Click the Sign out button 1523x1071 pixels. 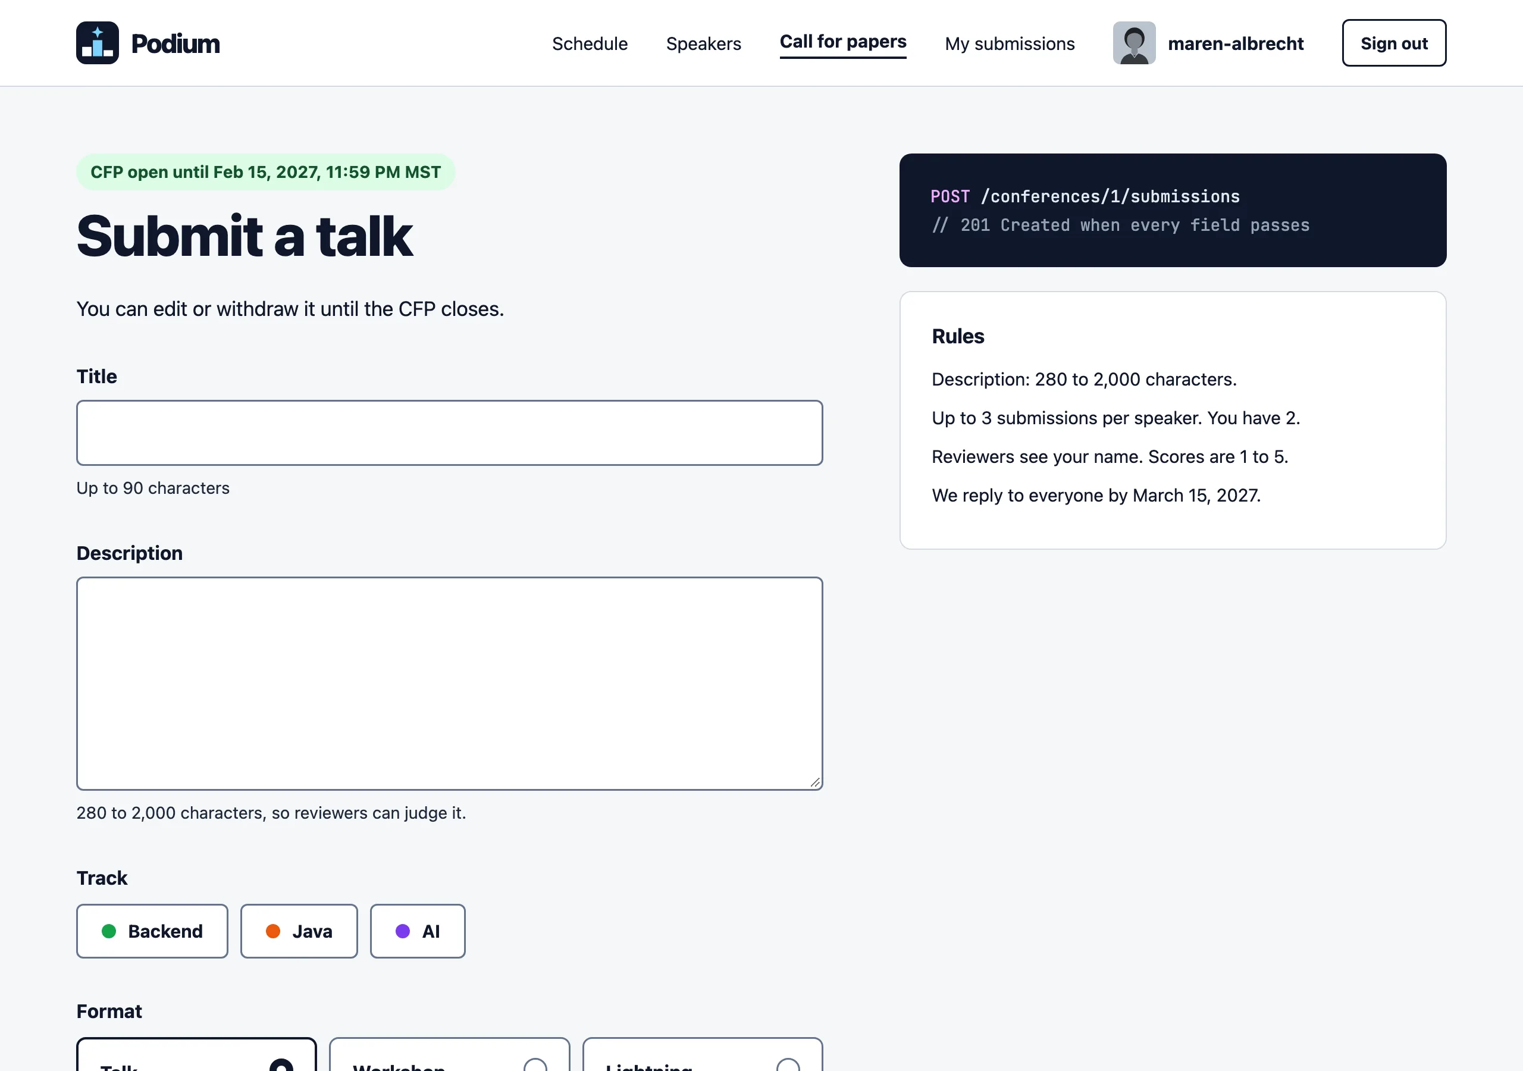point(1394,43)
